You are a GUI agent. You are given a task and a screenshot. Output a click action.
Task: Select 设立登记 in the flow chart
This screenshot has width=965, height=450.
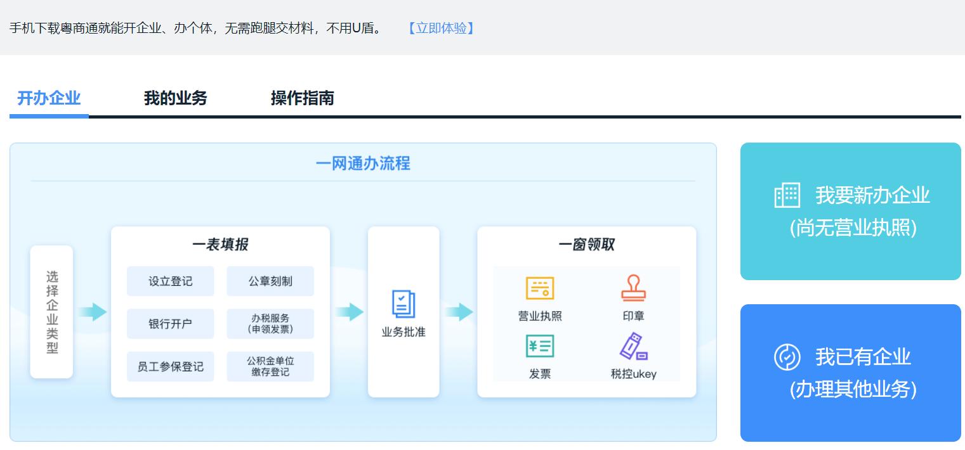(x=170, y=281)
